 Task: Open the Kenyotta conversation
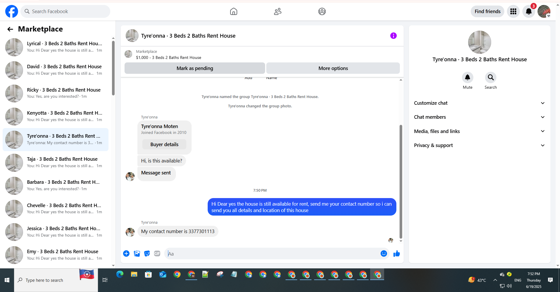[55, 116]
